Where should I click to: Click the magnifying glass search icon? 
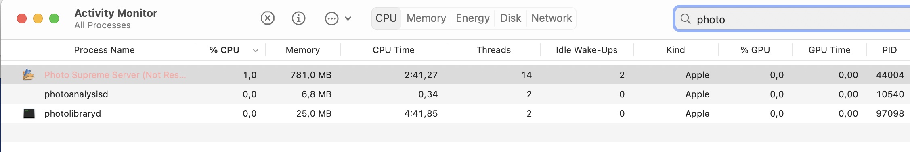pos(685,19)
